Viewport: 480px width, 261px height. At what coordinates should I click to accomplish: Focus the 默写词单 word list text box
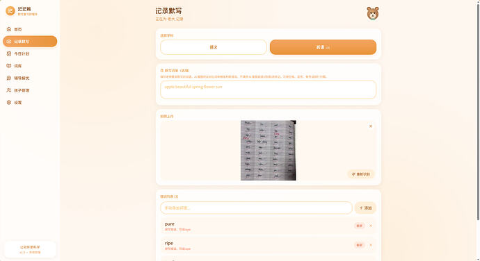click(268, 90)
